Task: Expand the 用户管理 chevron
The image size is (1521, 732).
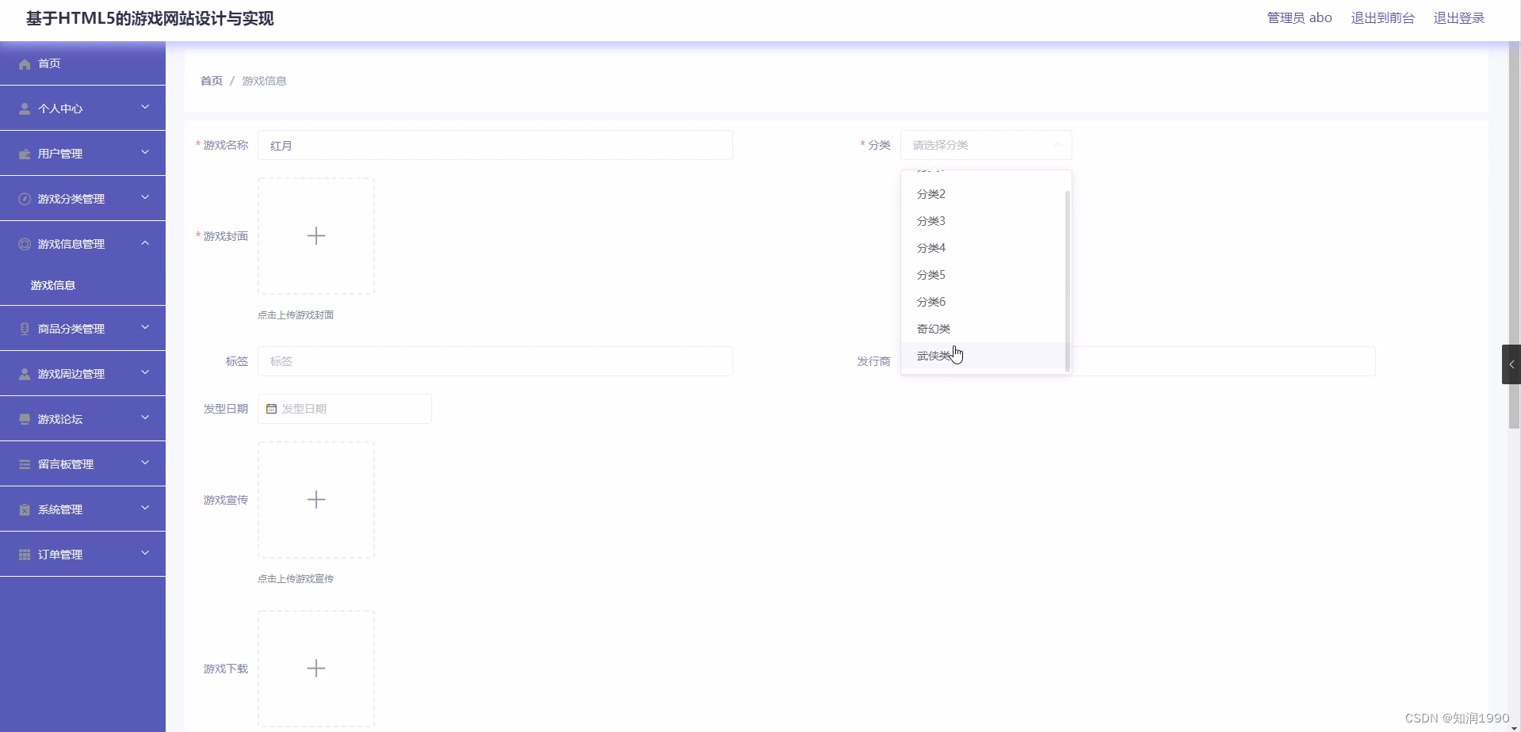Action: pos(145,151)
